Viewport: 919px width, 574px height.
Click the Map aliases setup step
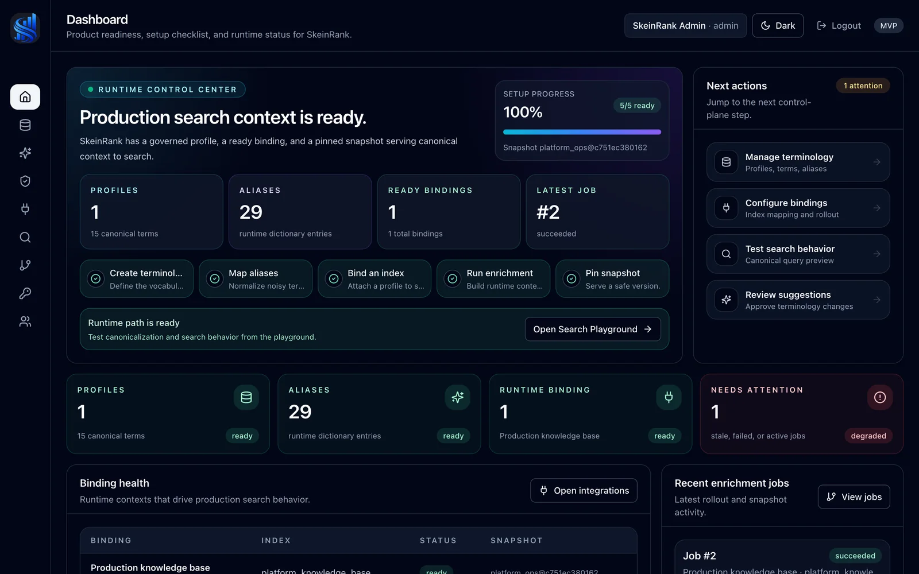256,279
